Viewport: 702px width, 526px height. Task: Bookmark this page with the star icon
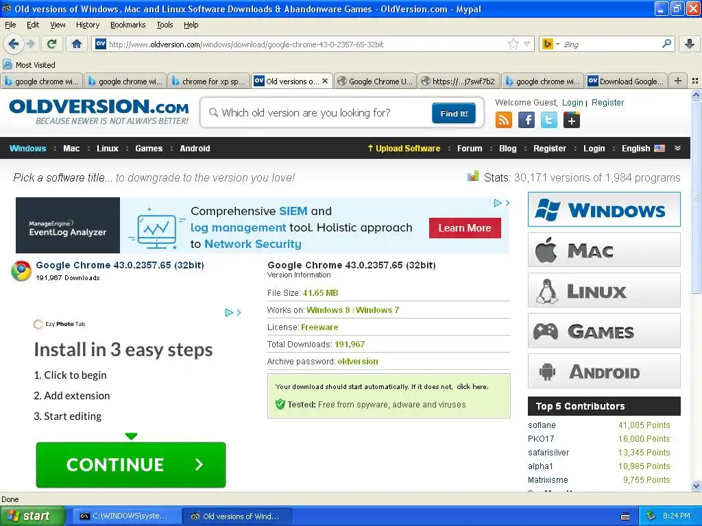click(x=513, y=44)
